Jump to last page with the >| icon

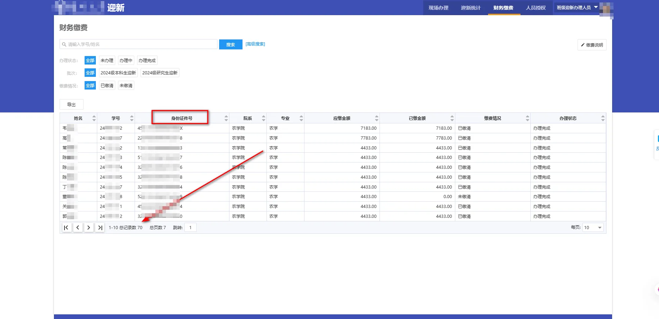point(100,227)
